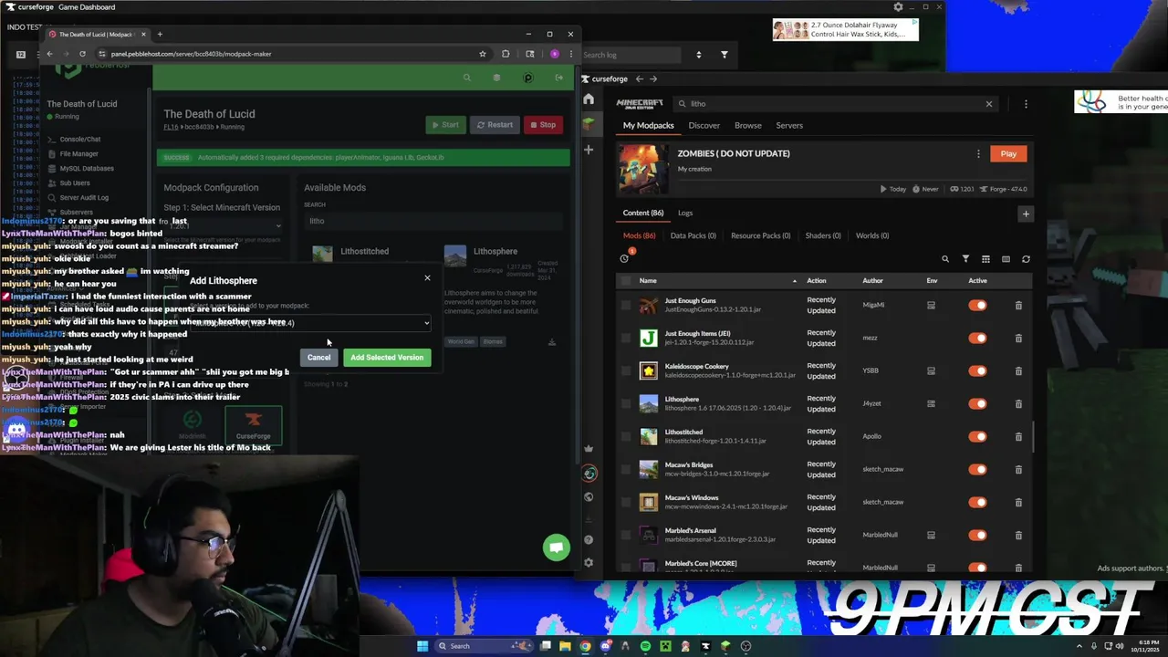Open CurseForge settings gear in lower sidebar
This screenshot has height=657, width=1168.
[589, 563]
